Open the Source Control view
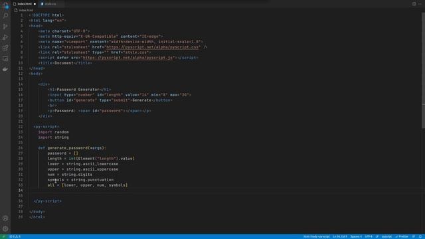 click(5, 27)
